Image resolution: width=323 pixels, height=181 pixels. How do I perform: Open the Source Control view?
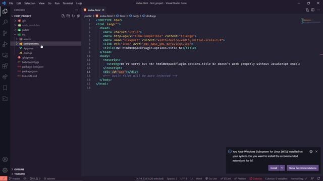pos(5,33)
